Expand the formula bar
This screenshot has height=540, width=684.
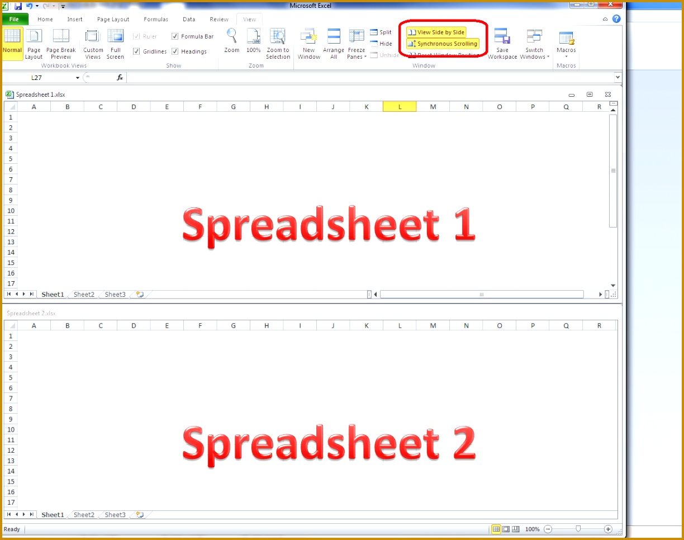pos(617,78)
